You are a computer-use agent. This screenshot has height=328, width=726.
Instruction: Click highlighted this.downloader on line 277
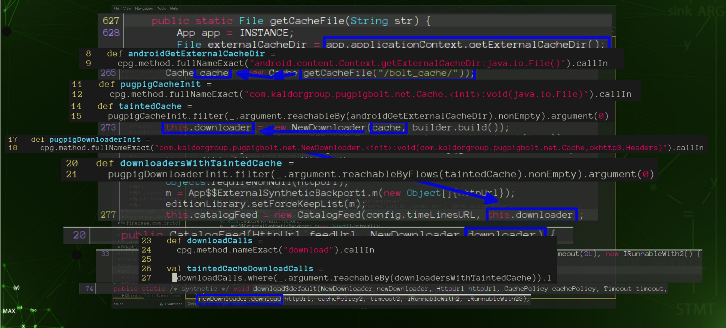530,215
